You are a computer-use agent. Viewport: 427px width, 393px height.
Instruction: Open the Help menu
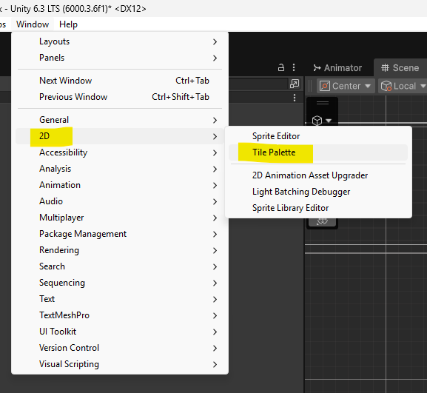point(68,24)
